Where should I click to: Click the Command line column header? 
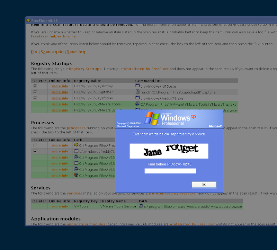[x=149, y=81]
